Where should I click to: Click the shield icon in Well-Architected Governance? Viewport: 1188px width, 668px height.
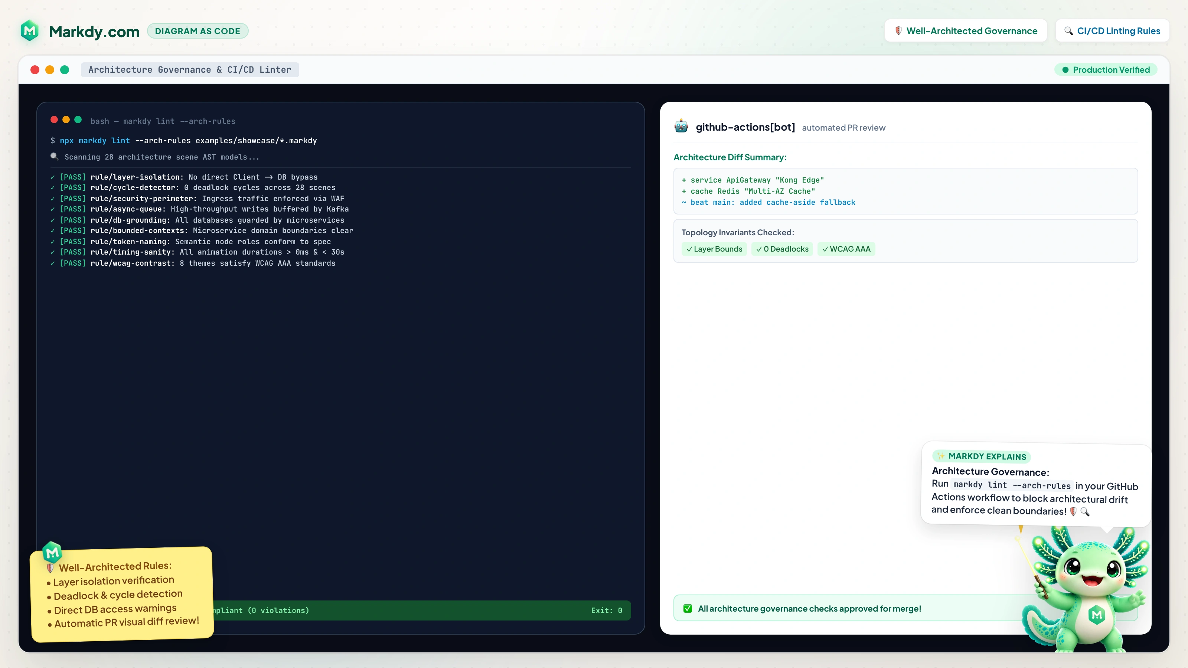click(x=898, y=31)
